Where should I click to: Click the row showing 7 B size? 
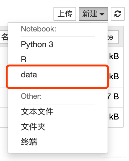(x=113, y=97)
